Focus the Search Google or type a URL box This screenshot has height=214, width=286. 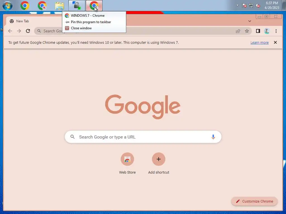click(x=143, y=137)
